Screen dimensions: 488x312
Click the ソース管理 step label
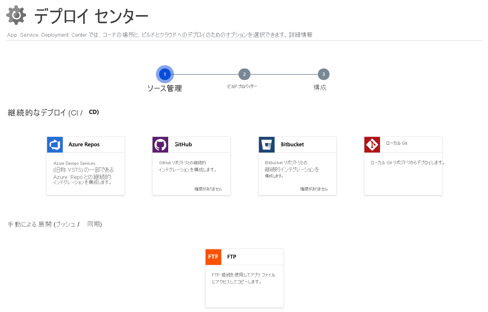pyautogui.click(x=165, y=89)
